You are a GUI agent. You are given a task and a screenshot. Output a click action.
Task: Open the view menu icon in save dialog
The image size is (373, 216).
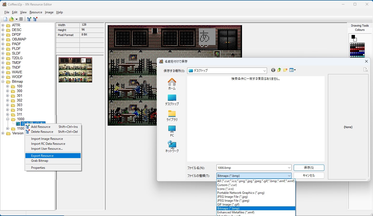292,70
